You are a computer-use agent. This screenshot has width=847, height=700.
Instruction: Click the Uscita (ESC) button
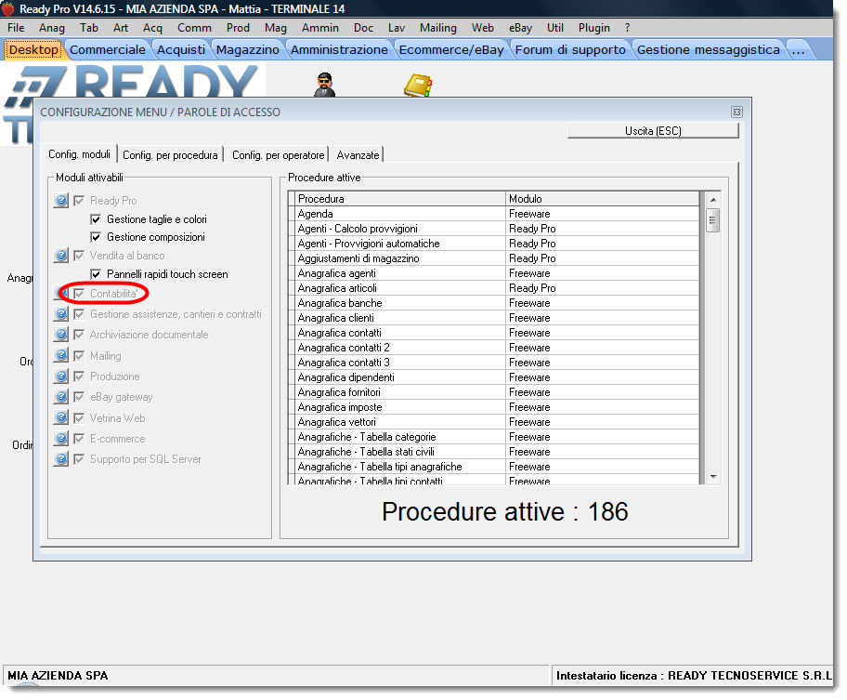(653, 131)
